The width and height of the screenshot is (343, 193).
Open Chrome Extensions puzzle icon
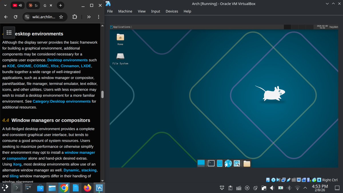[x=75, y=17]
